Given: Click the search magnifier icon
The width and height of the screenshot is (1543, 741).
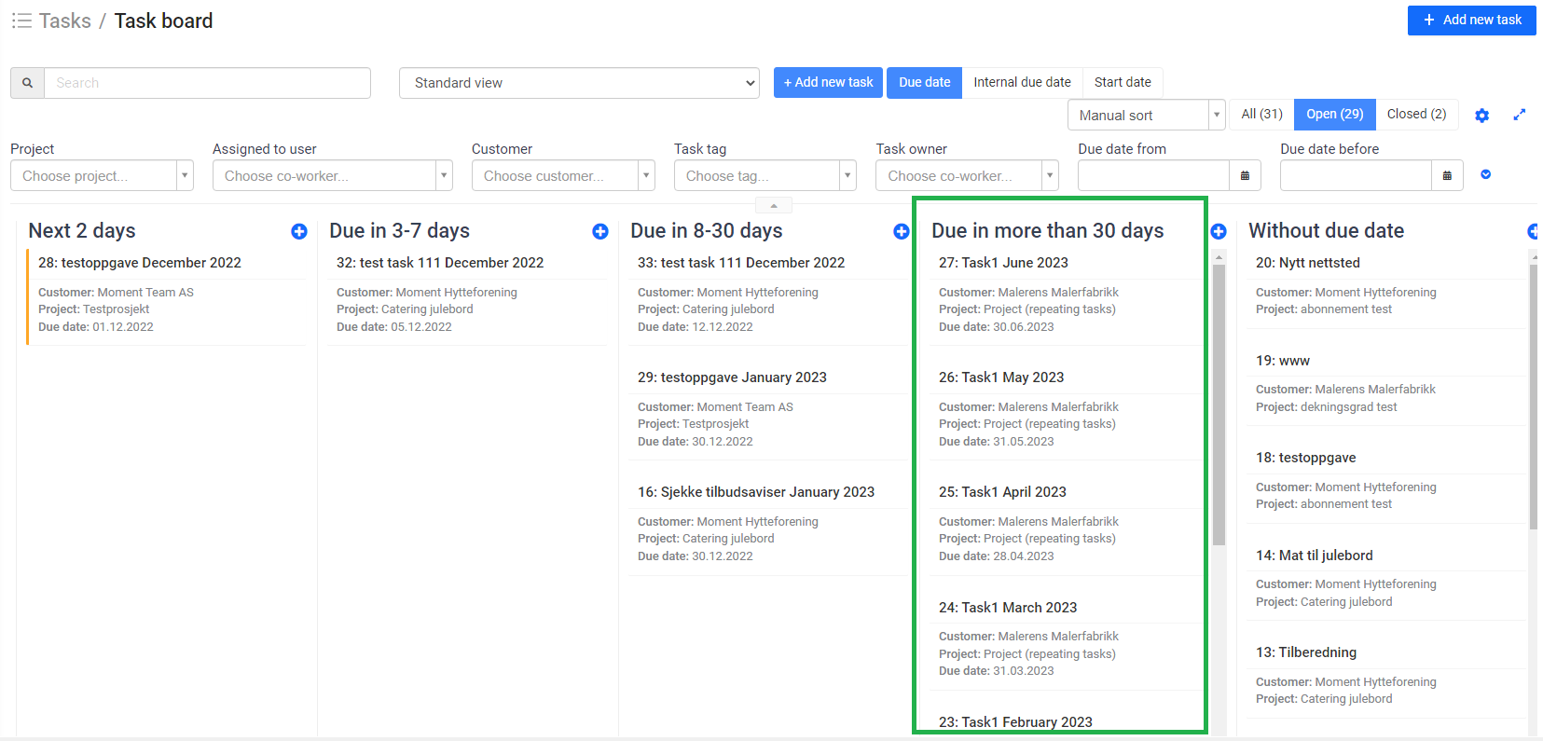Looking at the screenshot, I should pos(27,83).
